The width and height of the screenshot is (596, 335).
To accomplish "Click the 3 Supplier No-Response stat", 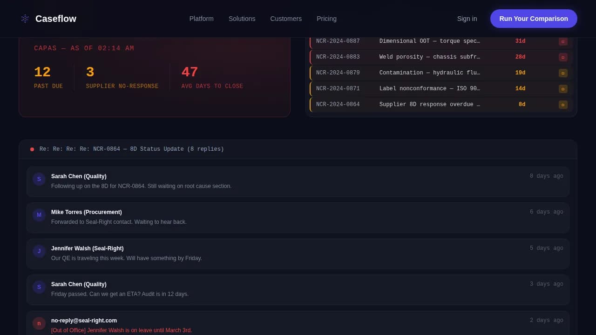I will click(x=122, y=77).
